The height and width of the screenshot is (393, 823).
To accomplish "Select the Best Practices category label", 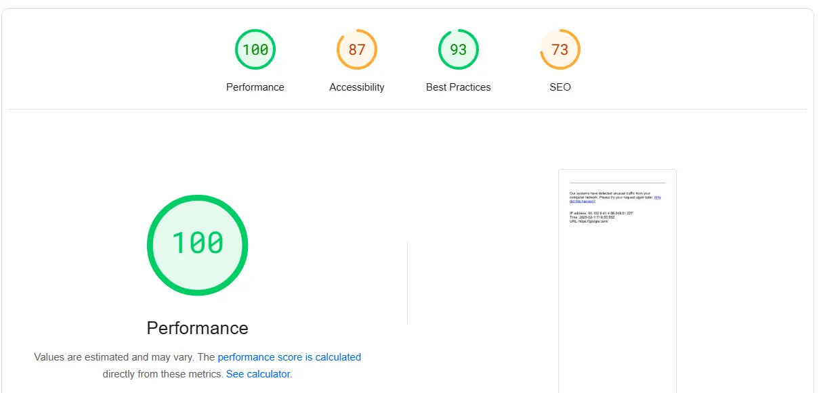I will point(459,87).
